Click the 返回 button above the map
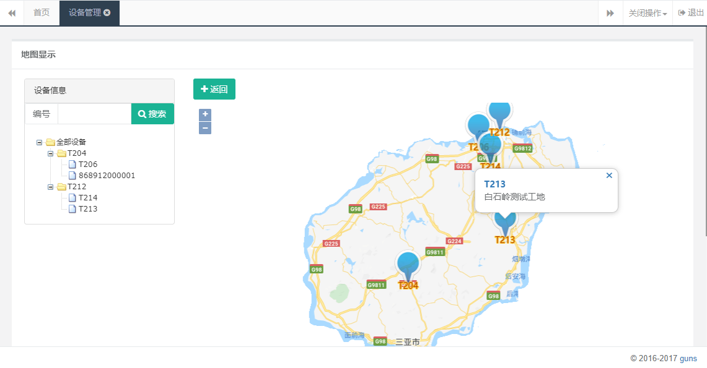Screen dimensions: 707x368 click(x=214, y=89)
